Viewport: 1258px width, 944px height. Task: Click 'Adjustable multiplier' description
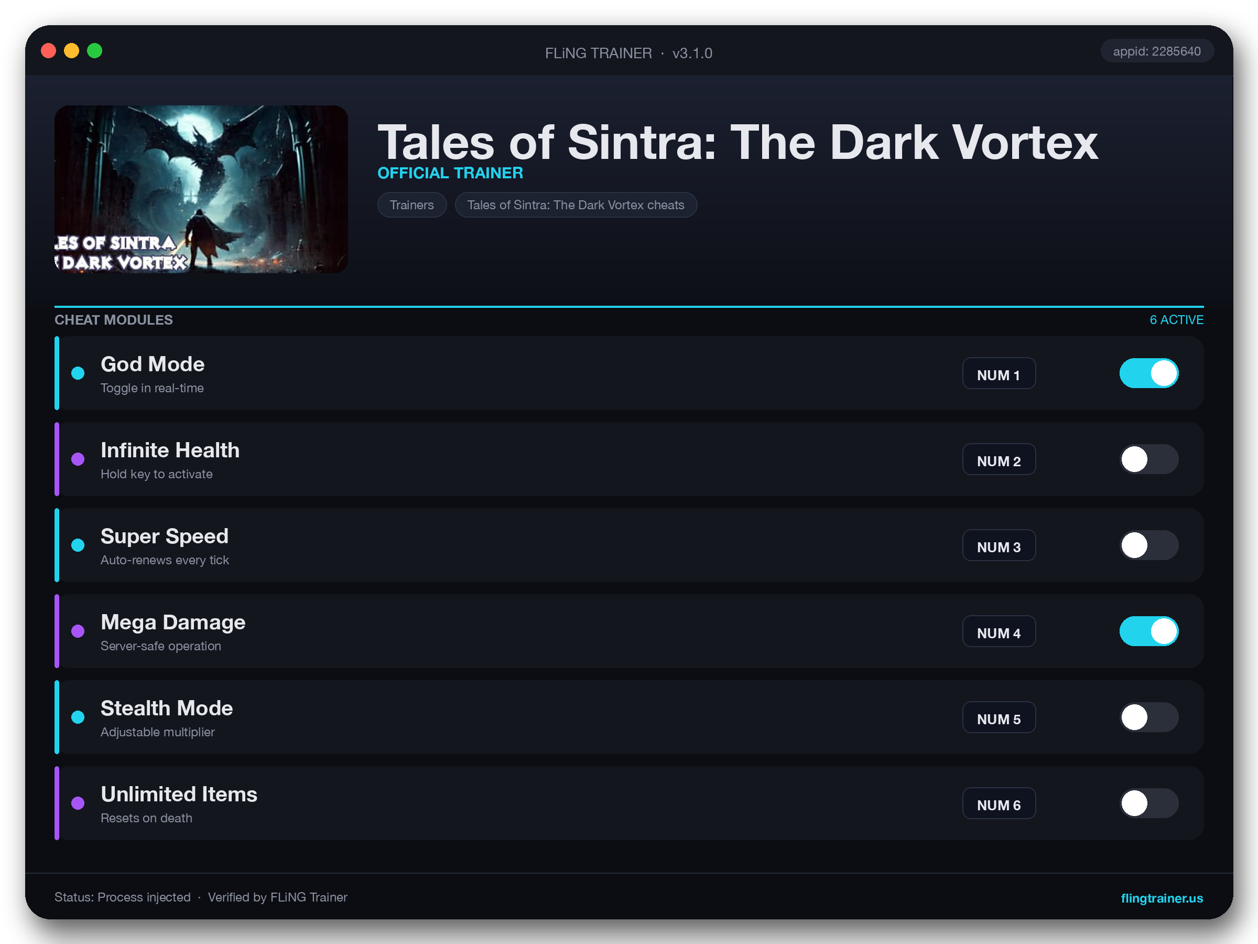click(158, 732)
